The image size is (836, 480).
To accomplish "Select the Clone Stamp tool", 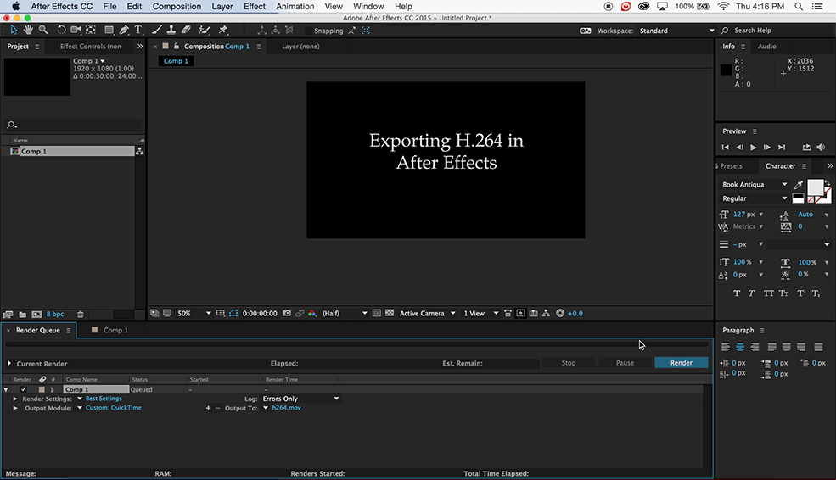I will (171, 31).
